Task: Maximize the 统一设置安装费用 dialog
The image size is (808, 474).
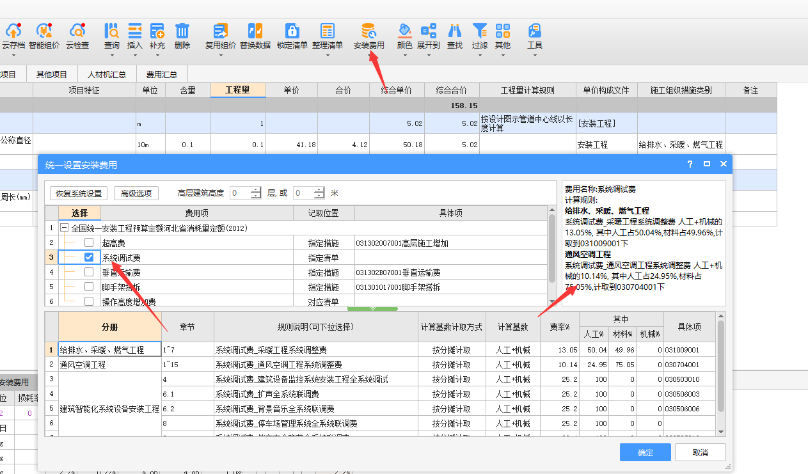Action: (707, 164)
